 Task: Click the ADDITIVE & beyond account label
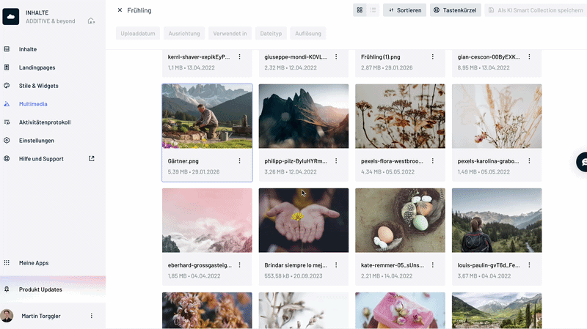pos(50,21)
